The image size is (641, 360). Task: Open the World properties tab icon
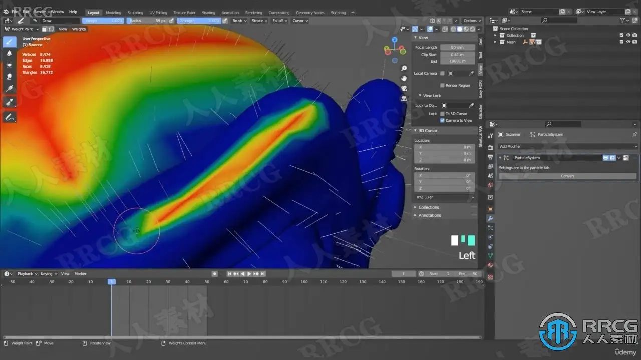click(490, 185)
